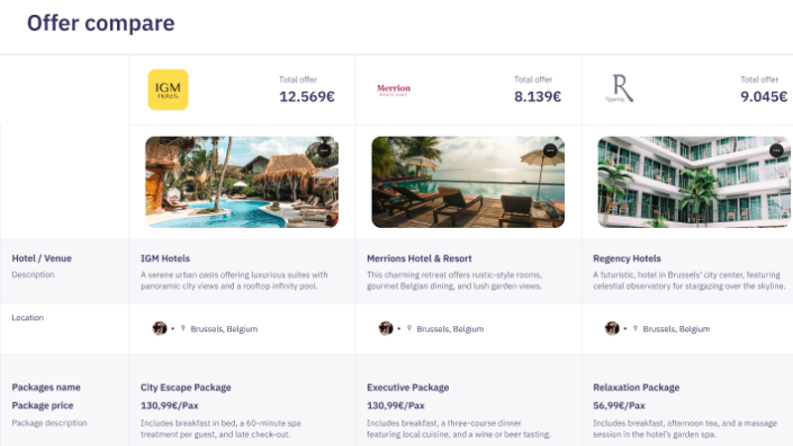Click the Merrion hotel logo
This screenshot has width=793, height=446.
click(394, 90)
